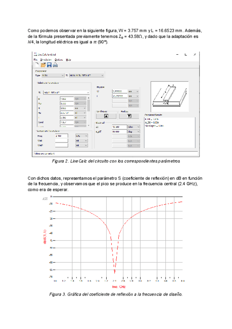Click the Z0 electrical value field
Viewport: 232px width, 329px height.
[119, 127]
